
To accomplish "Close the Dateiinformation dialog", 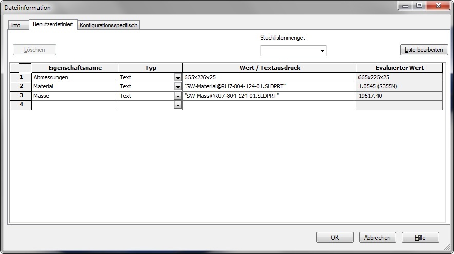I will pyautogui.click(x=438, y=6).
